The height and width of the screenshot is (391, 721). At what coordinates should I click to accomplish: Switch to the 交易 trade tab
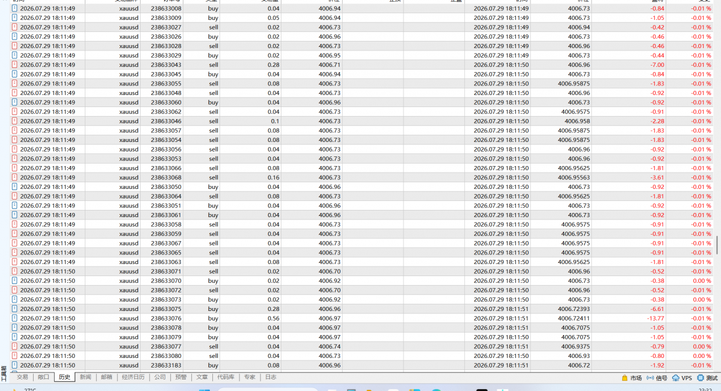coord(22,377)
